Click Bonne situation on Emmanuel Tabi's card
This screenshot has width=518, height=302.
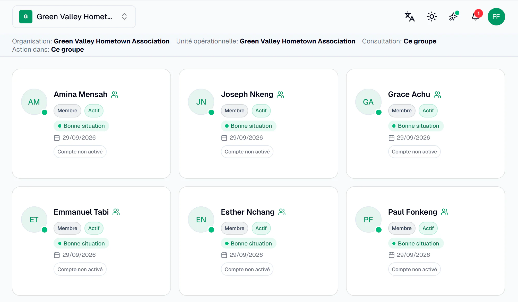[81, 243]
